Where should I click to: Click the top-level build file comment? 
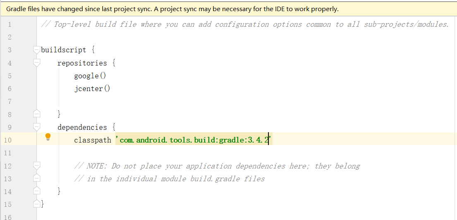pos(245,24)
